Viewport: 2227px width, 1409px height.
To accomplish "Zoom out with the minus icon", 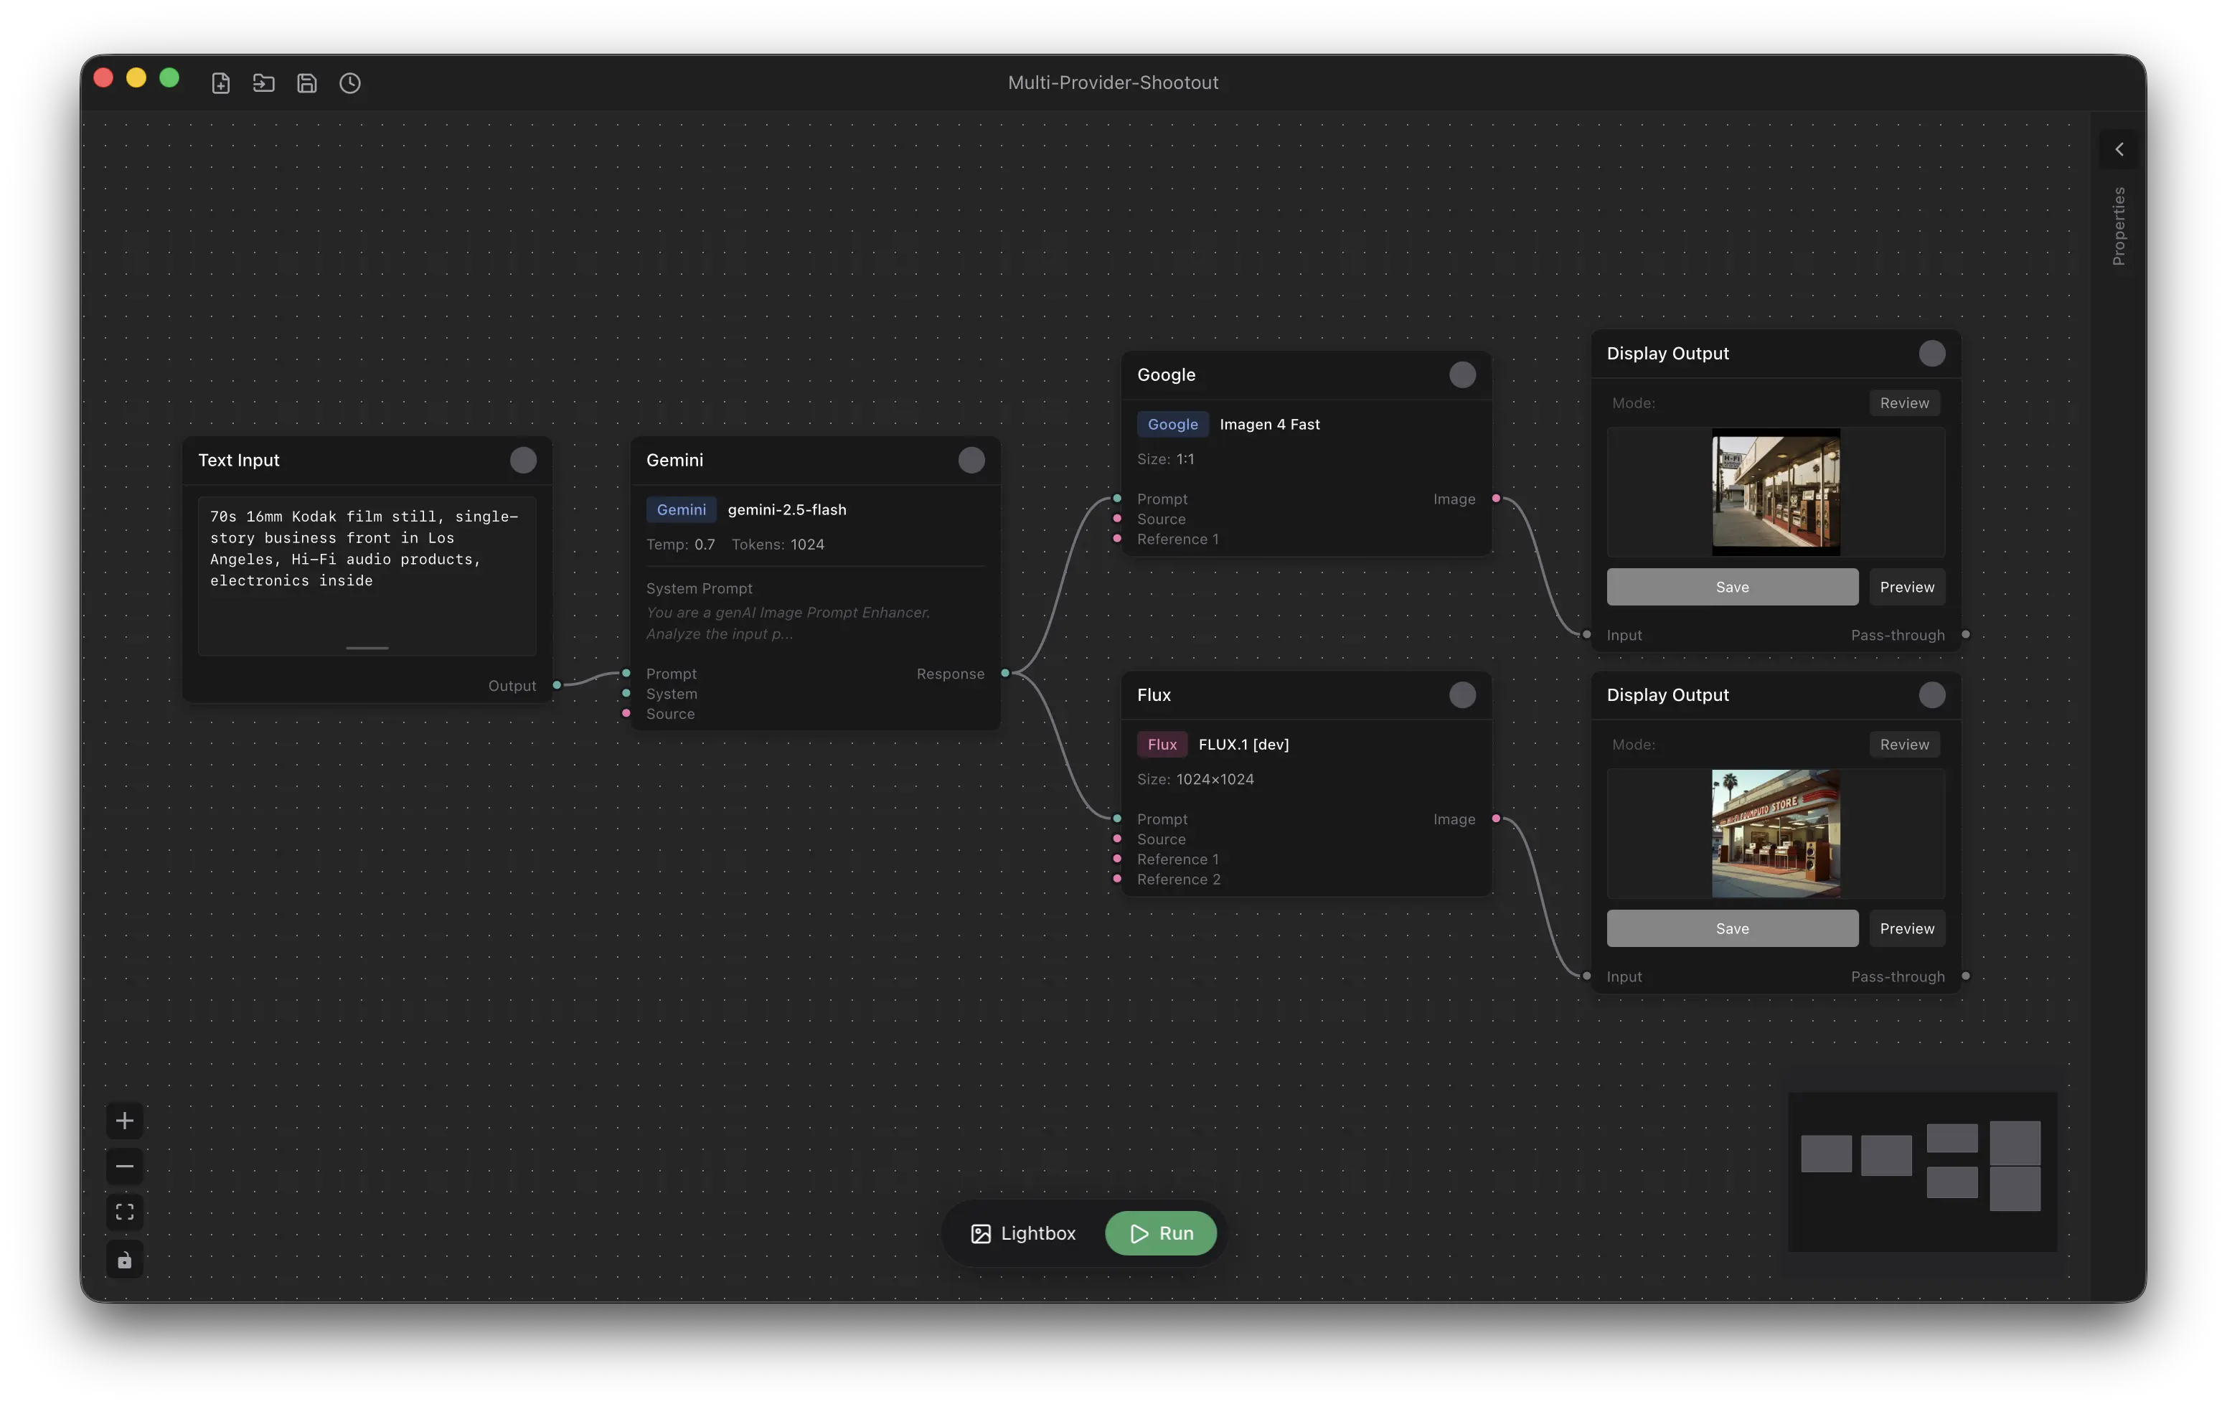I will (125, 1166).
